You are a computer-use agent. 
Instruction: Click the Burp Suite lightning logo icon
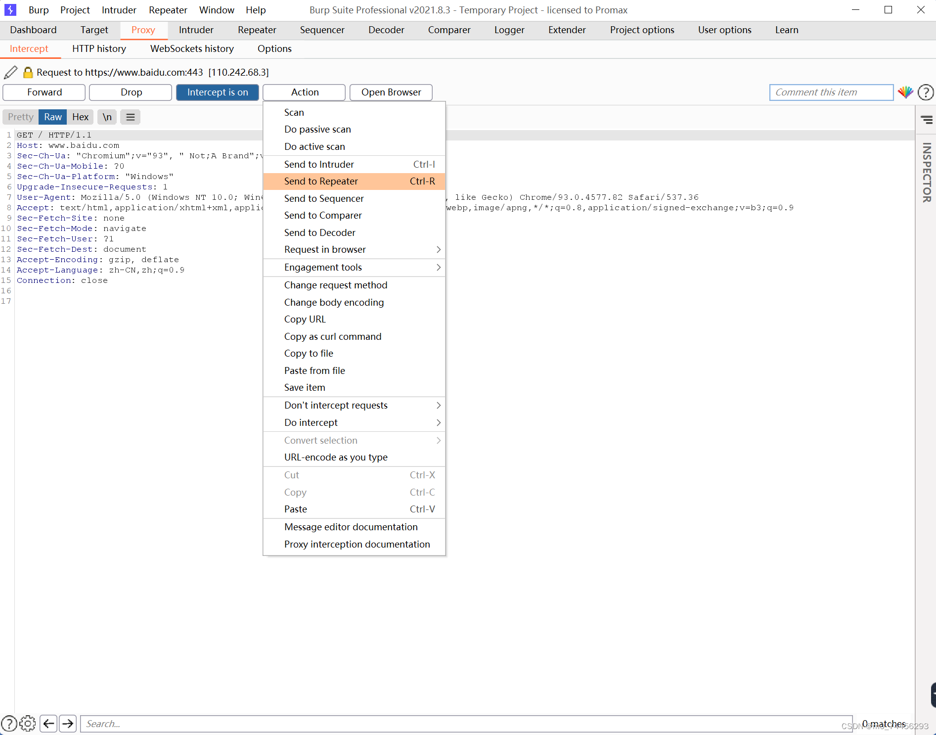click(x=10, y=10)
